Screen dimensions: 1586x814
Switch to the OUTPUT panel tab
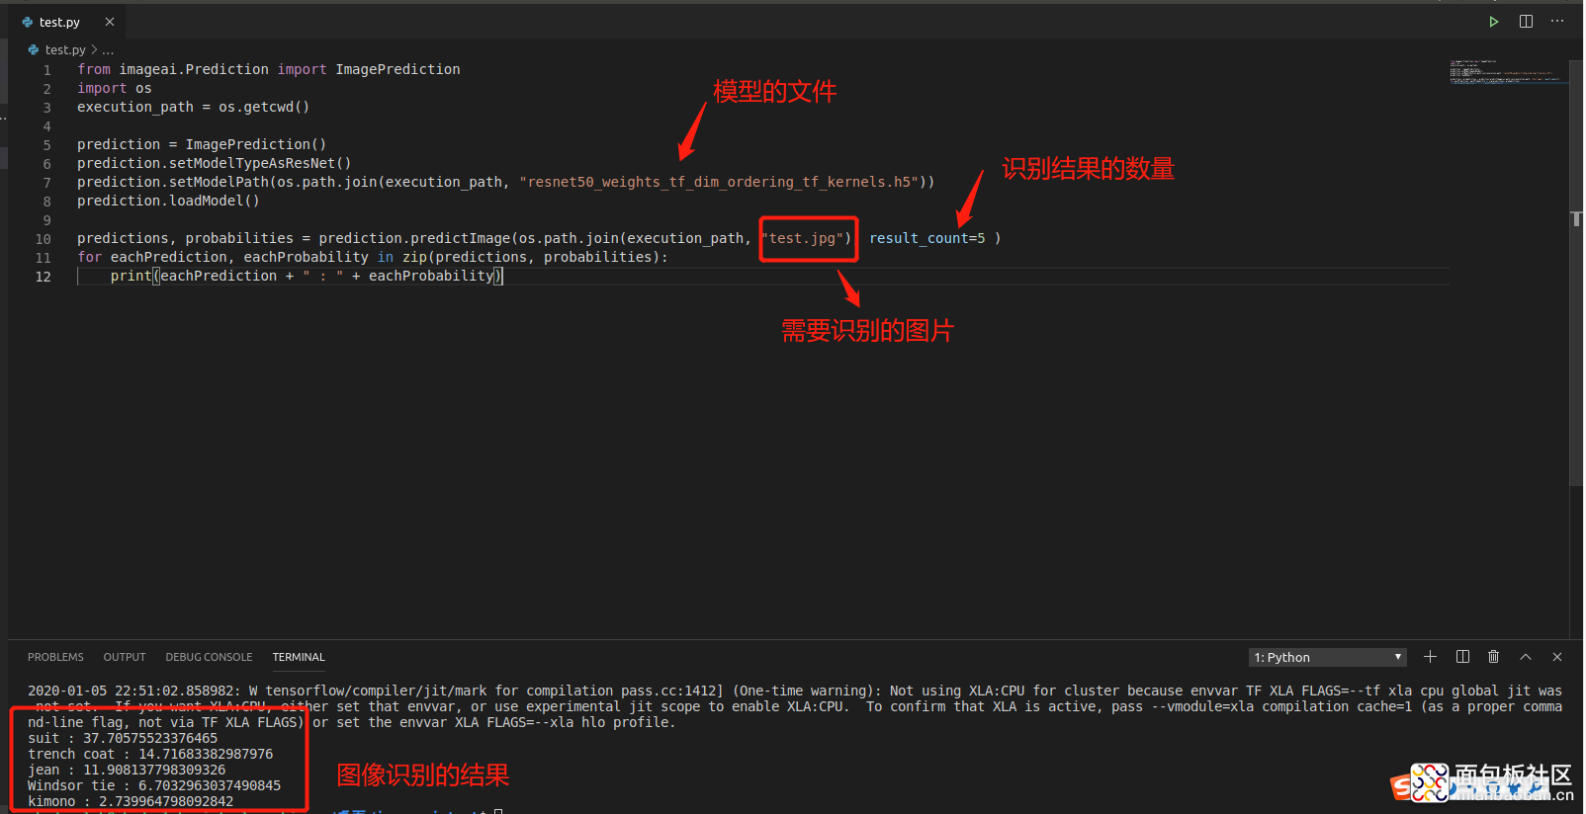[125, 657]
